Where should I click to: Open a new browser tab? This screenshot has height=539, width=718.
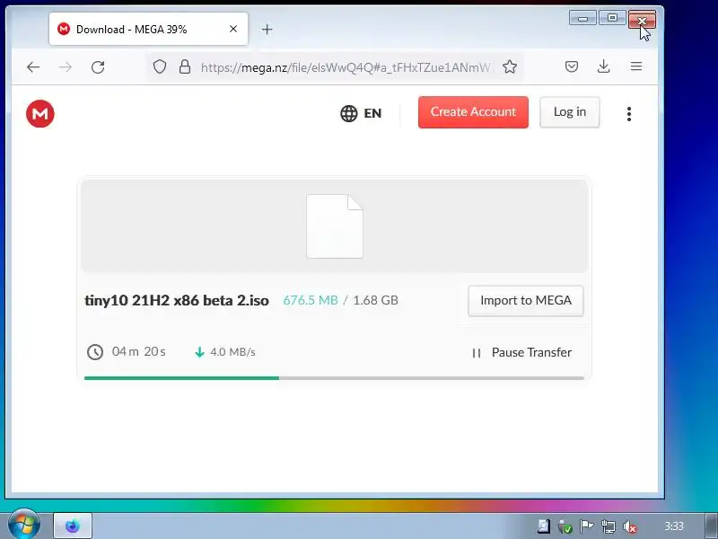[267, 30]
